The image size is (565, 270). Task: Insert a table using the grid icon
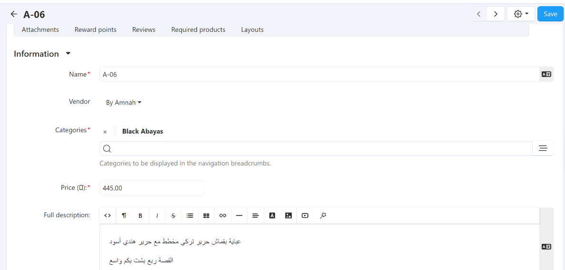(x=206, y=215)
